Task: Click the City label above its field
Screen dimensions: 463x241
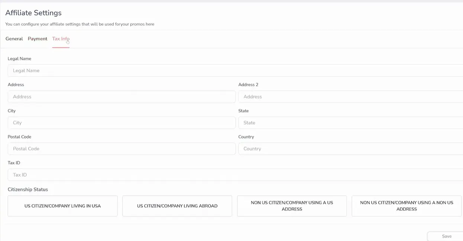Action: 12,111
